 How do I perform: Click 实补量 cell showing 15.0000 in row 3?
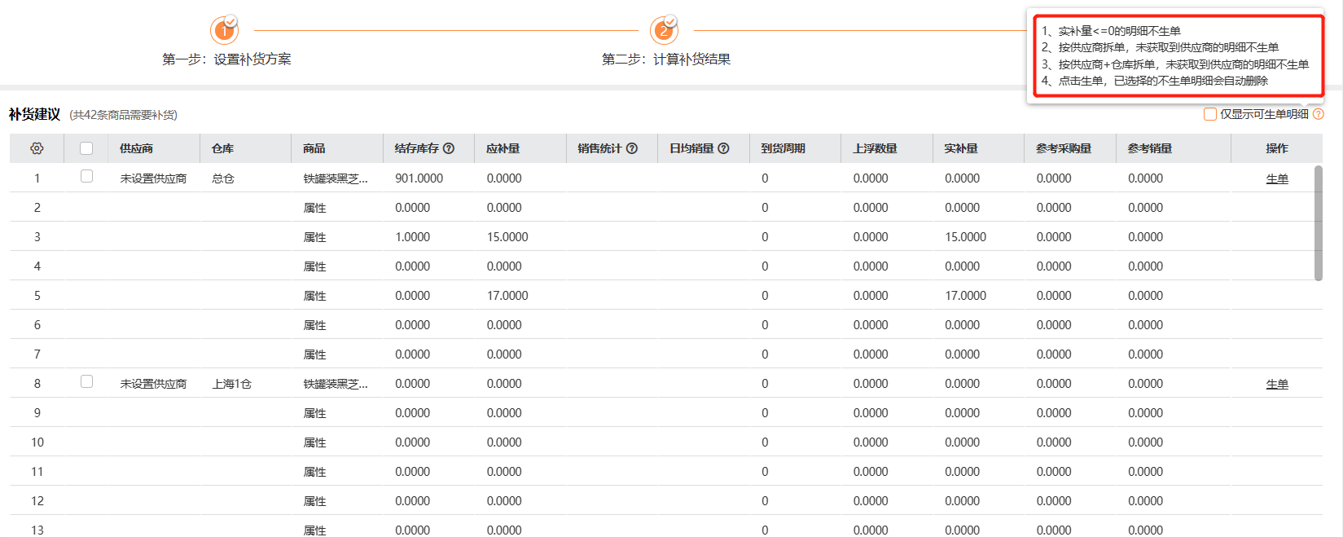tap(966, 237)
